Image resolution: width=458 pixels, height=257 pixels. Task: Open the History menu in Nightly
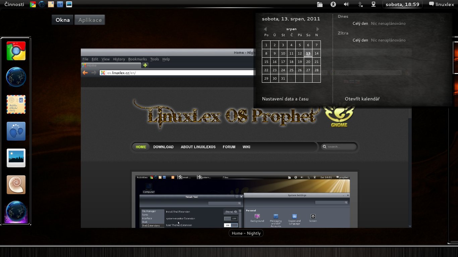tap(119, 59)
